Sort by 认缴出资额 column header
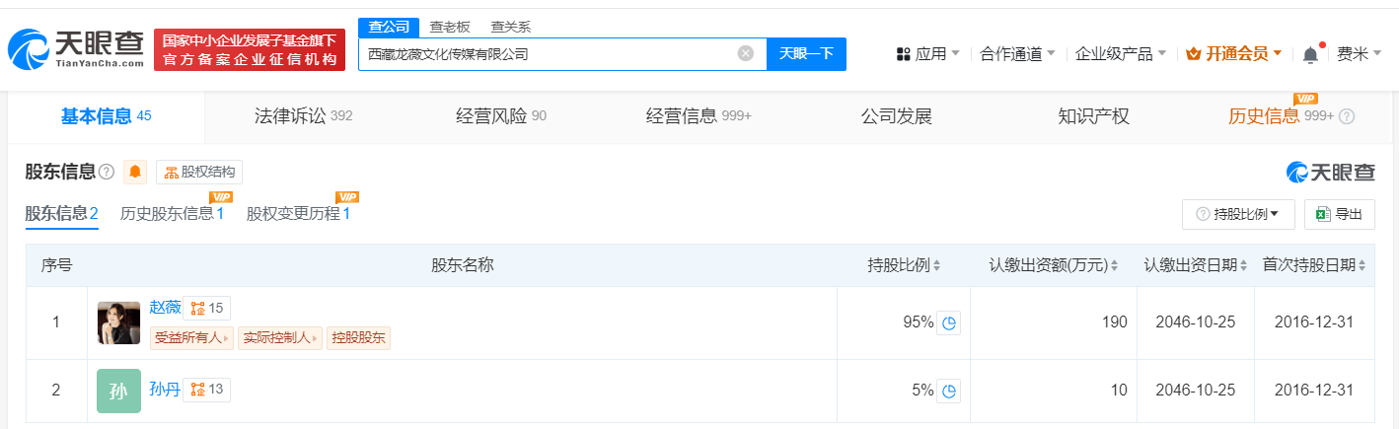This screenshot has width=1399, height=429. coord(1053,265)
